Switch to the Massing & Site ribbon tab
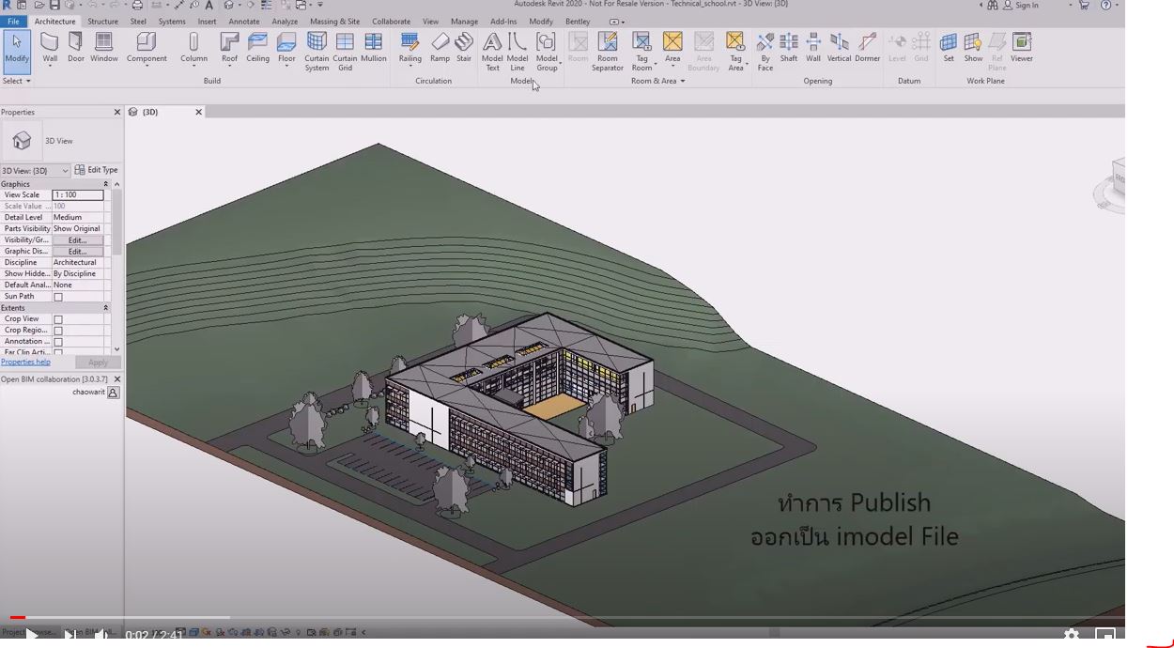Viewport: 1174px width, 648px height. click(334, 21)
